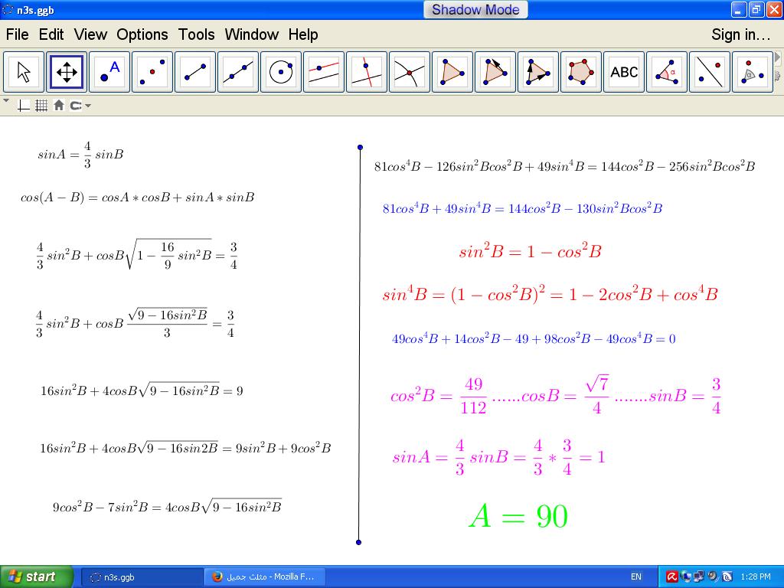Select the Midpoint or Center tool

(x=152, y=72)
